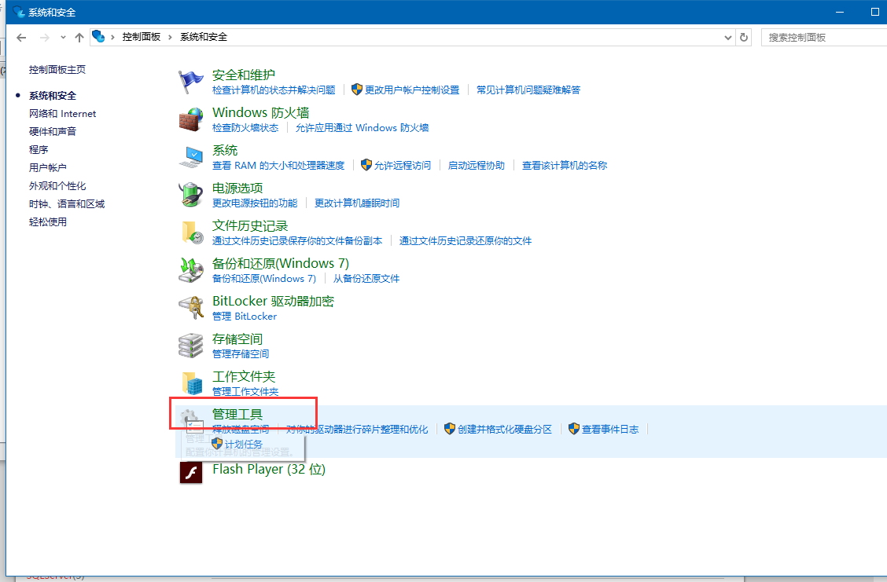This screenshot has height=582, width=887.
Task: Open 文件历史记录 icon
Action: pyautogui.click(x=190, y=232)
